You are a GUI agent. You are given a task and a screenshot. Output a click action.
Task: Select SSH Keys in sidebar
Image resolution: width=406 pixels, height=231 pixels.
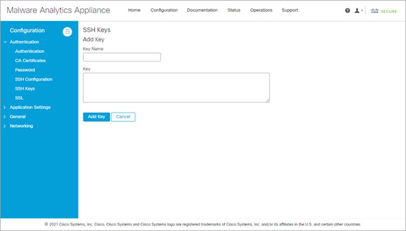(x=25, y=89)
